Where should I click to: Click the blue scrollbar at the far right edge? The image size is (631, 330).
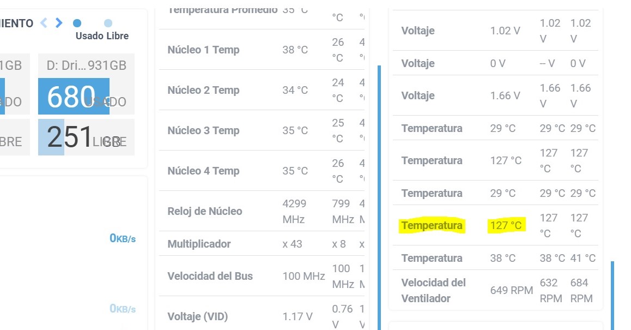[612, 295]
